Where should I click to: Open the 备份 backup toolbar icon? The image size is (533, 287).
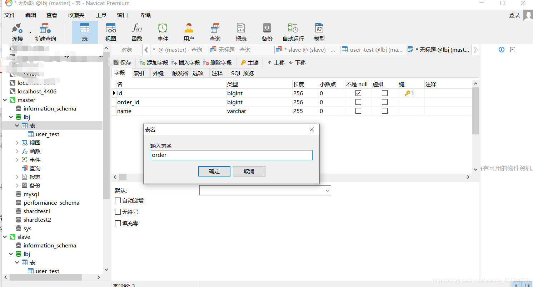[x=267, y=32]
